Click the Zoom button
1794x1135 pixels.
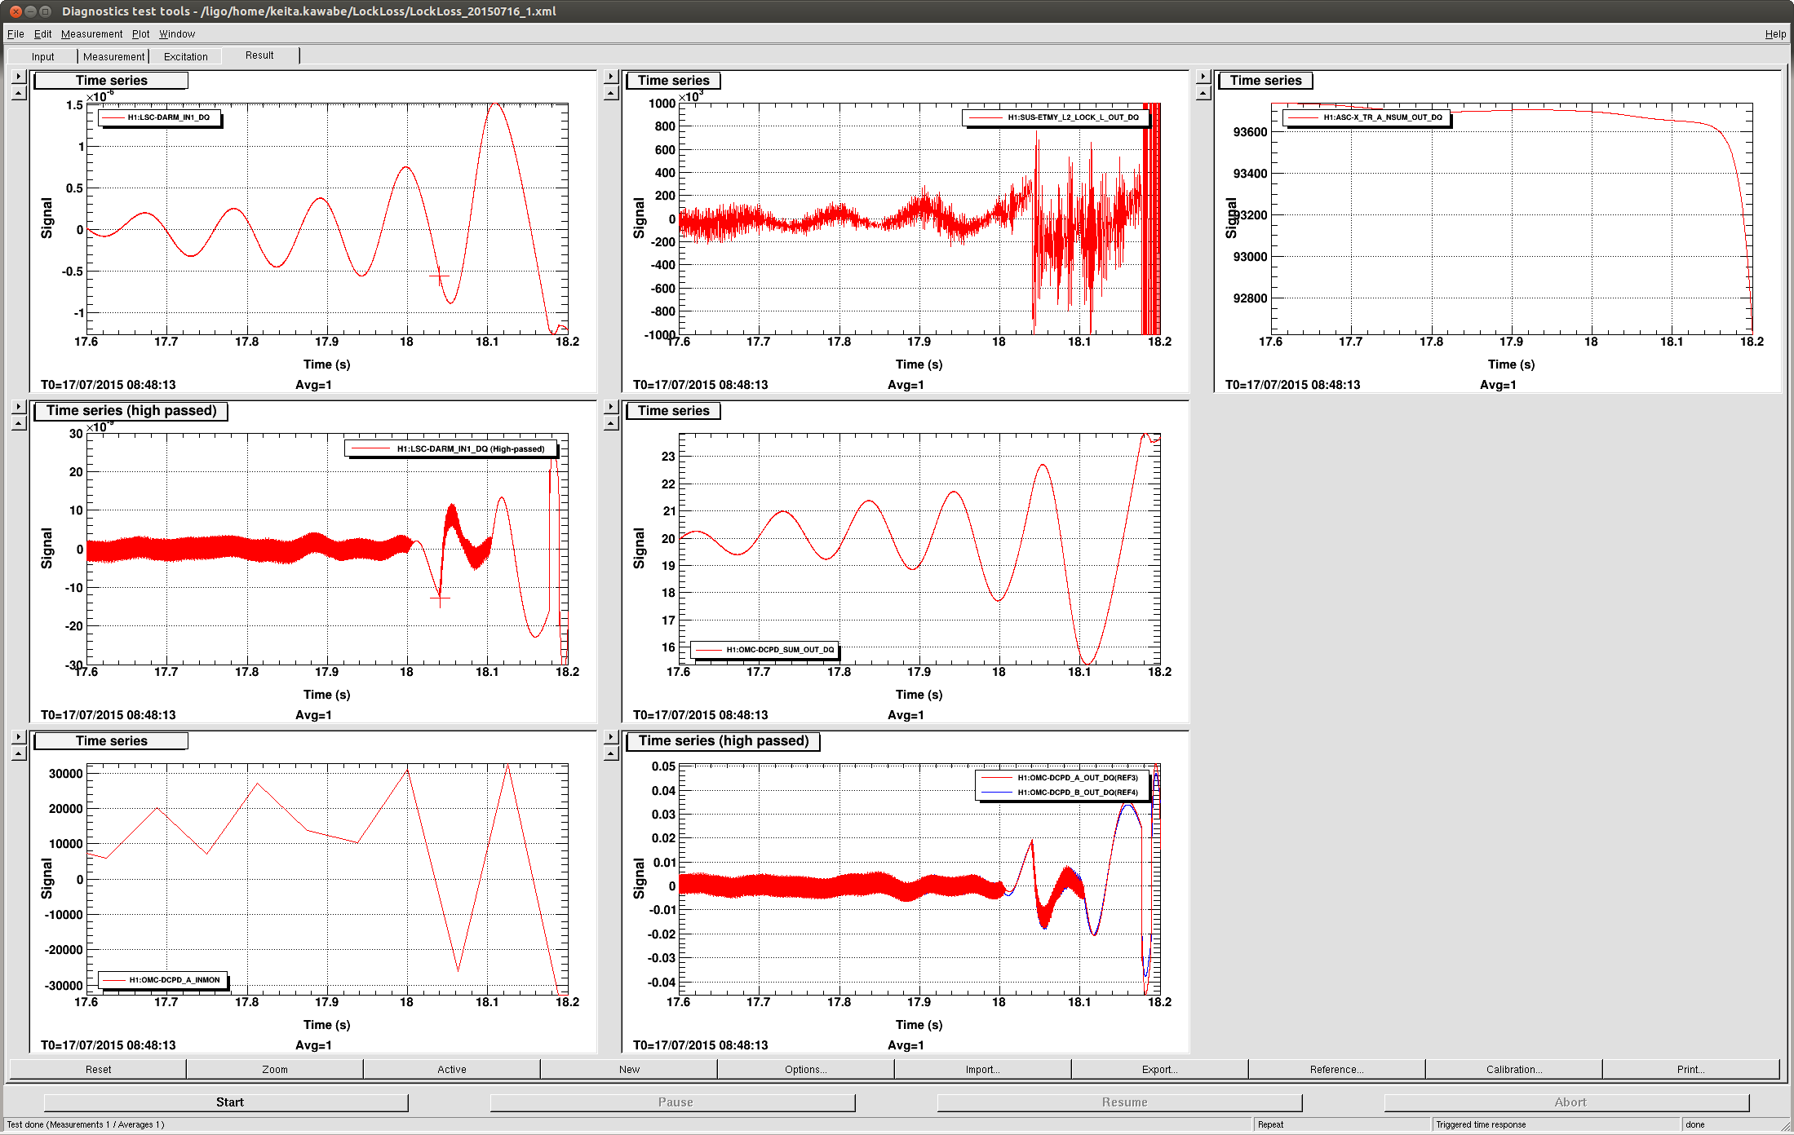click(275, 1069)
